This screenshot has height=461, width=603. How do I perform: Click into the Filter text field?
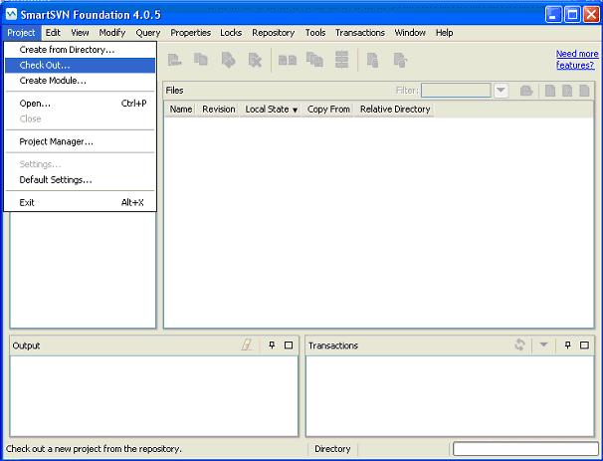[x=455, y=91]
